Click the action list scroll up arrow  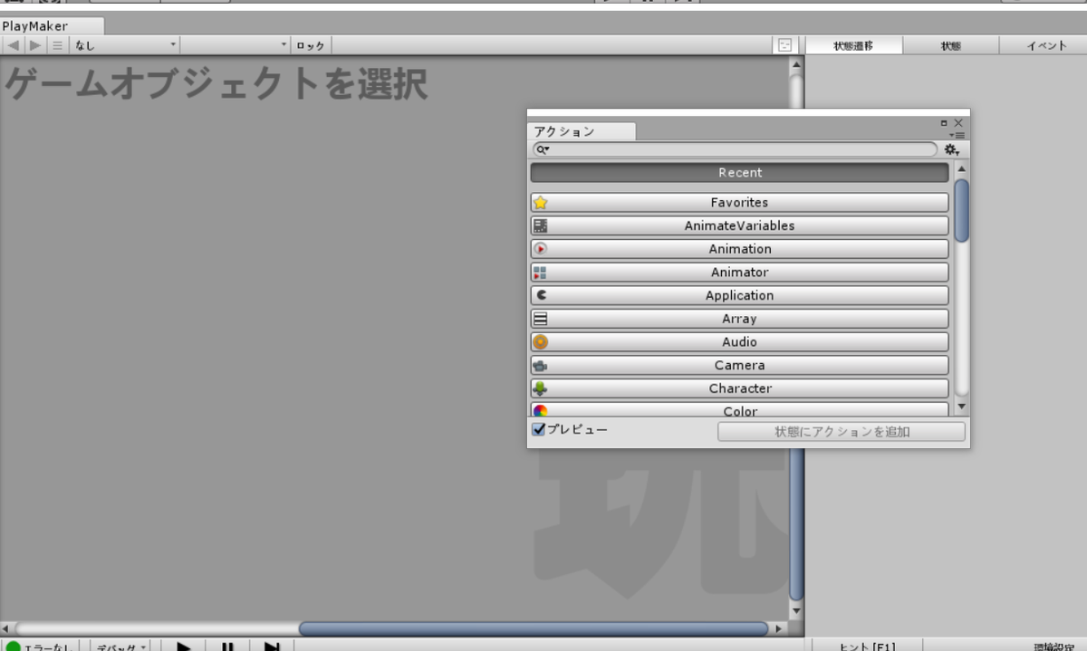[962, 169]
